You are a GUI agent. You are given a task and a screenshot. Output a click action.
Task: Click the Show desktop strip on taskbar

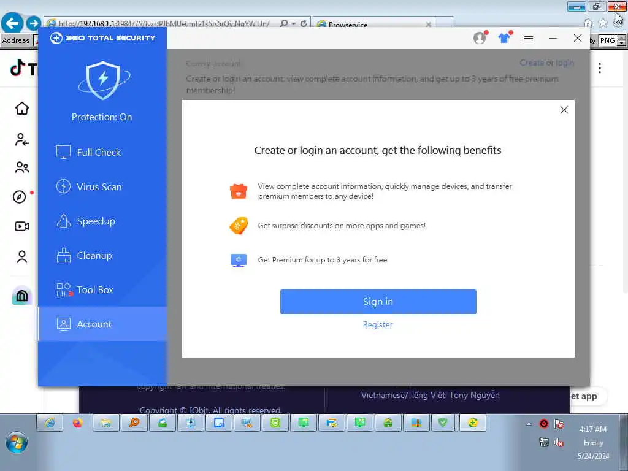pyautogui.click(x=624, y=442)
